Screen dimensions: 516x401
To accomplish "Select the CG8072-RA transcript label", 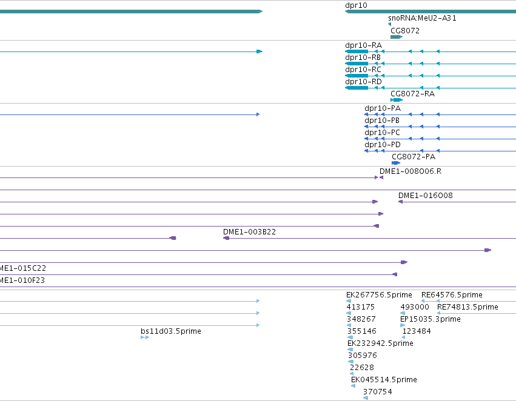I will (x=413, y=94).
